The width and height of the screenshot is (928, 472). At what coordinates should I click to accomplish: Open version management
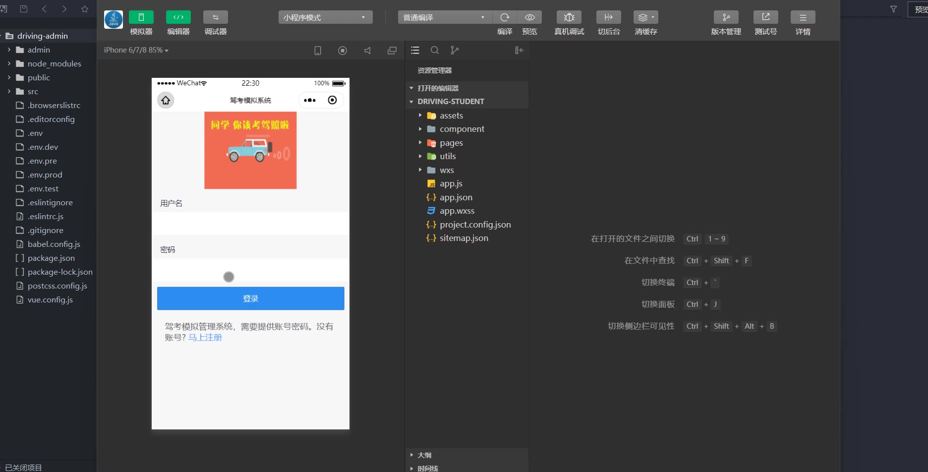point(726,17)
